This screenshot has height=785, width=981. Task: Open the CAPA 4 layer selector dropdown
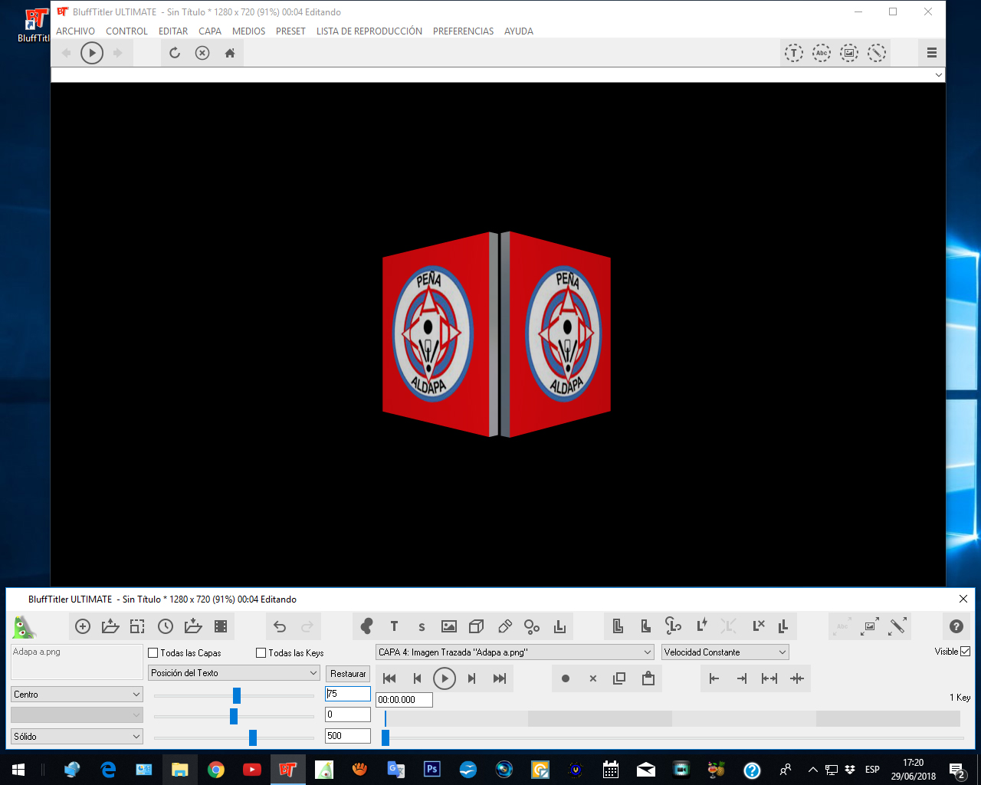tap(514, 652)
